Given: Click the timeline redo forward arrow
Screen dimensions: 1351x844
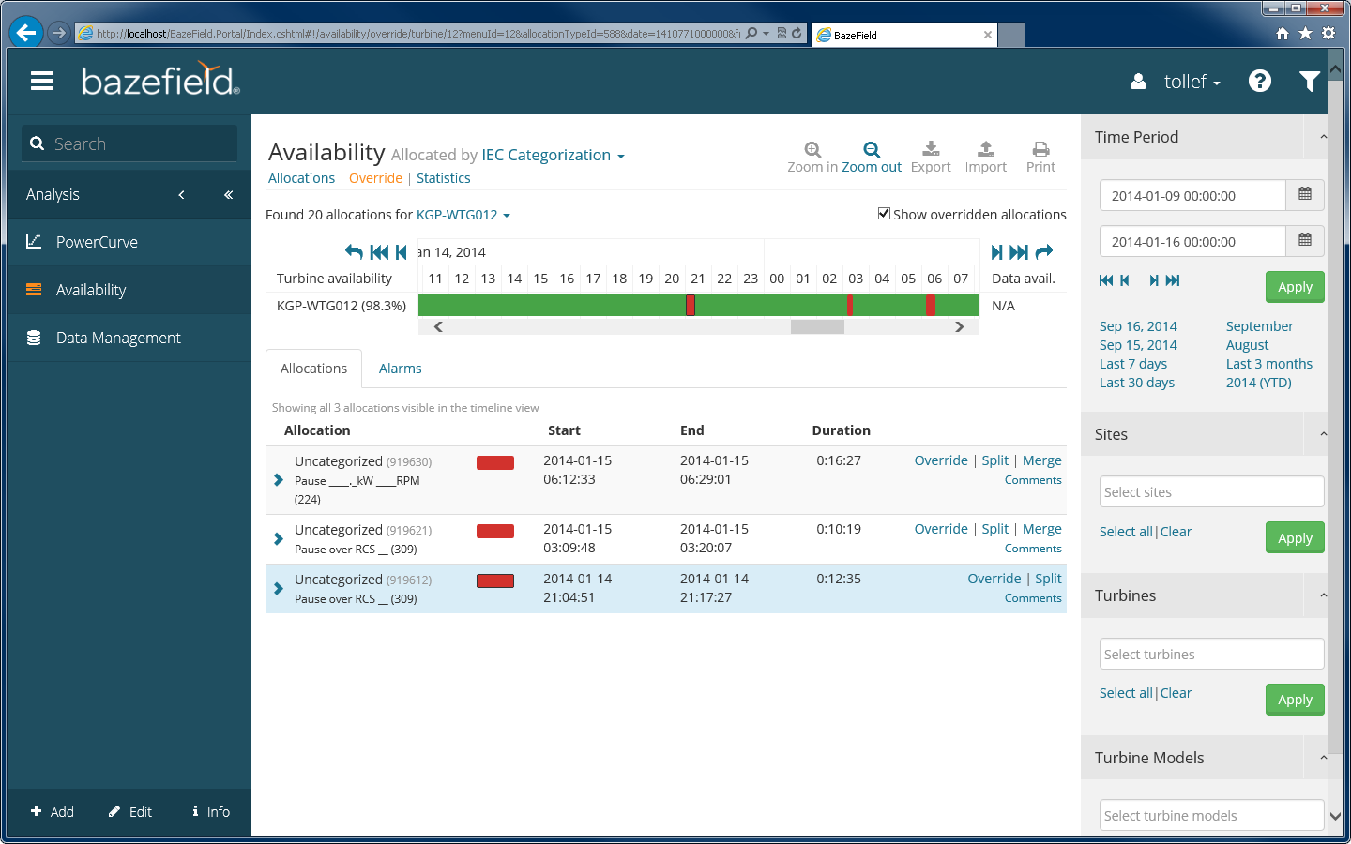Looking at the screenshot, I should click(x=1044, y=251).
